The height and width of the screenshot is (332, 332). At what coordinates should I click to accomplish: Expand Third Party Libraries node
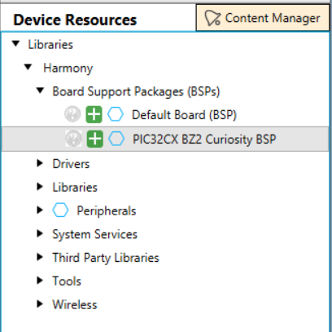pyautogui.click(x=40, y=257)
